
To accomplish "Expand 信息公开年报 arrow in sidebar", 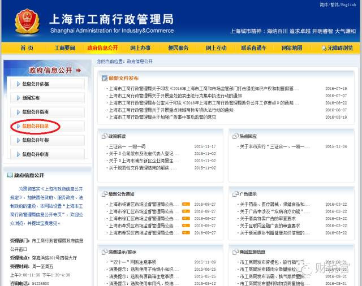I will (18, 140).
